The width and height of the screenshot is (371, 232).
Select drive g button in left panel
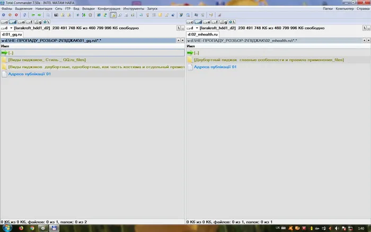(x=38, y=22)
